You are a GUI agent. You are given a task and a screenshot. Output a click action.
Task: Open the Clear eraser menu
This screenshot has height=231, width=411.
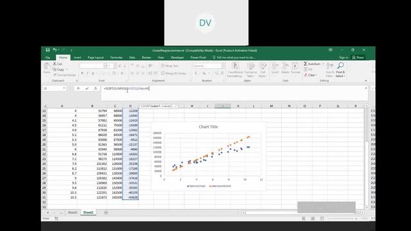click(x=310, y=75)
